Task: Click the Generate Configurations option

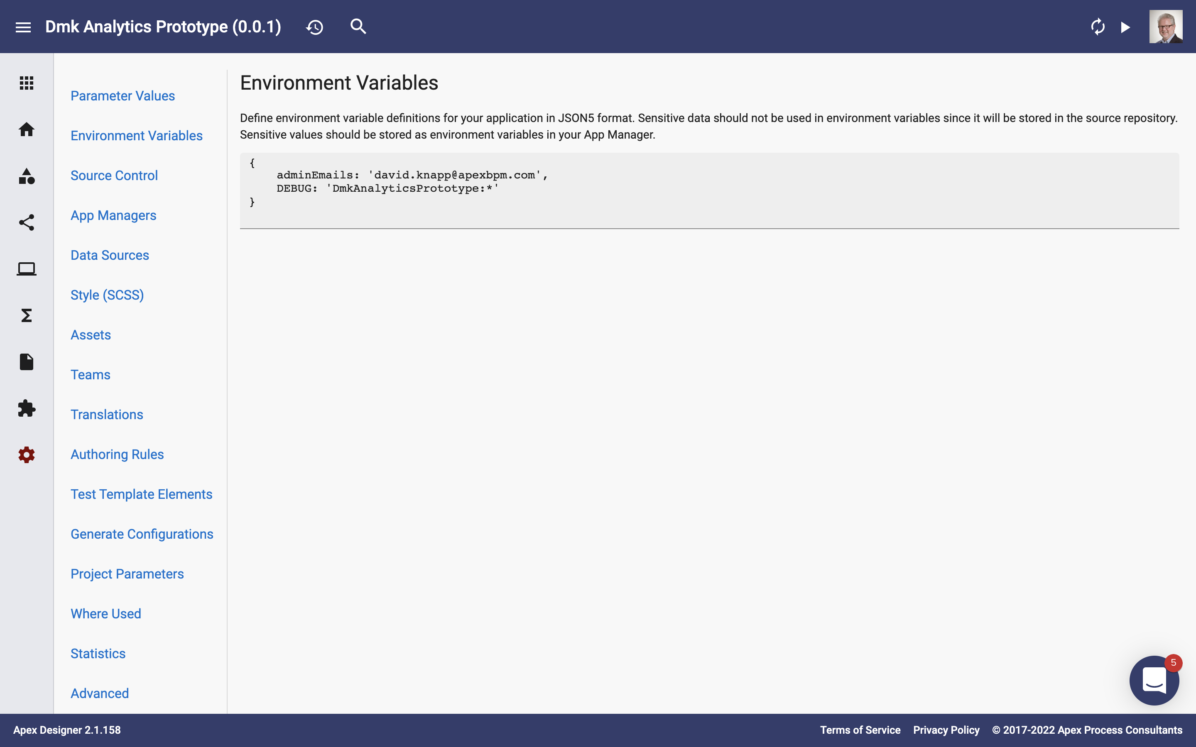Action: tap(141, 534)
